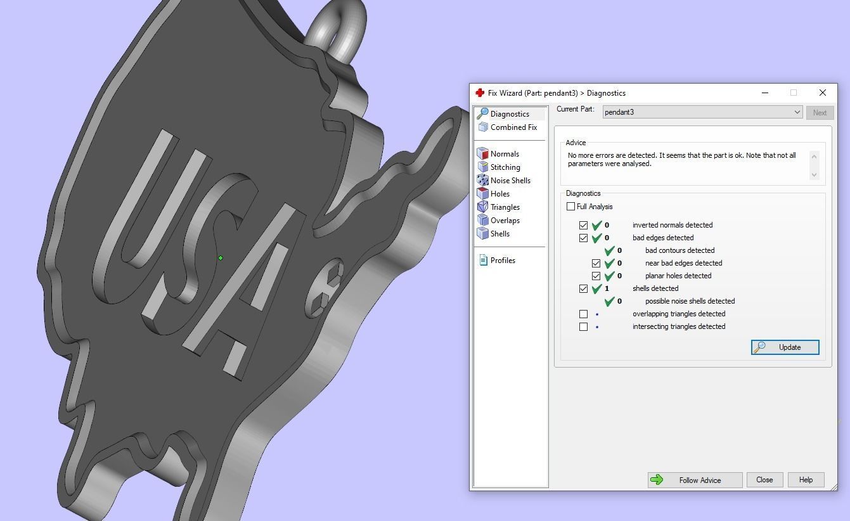The image size is (850, 521).
Task: Click the 'possible noise shells detected' text
Action: (690, 301)
